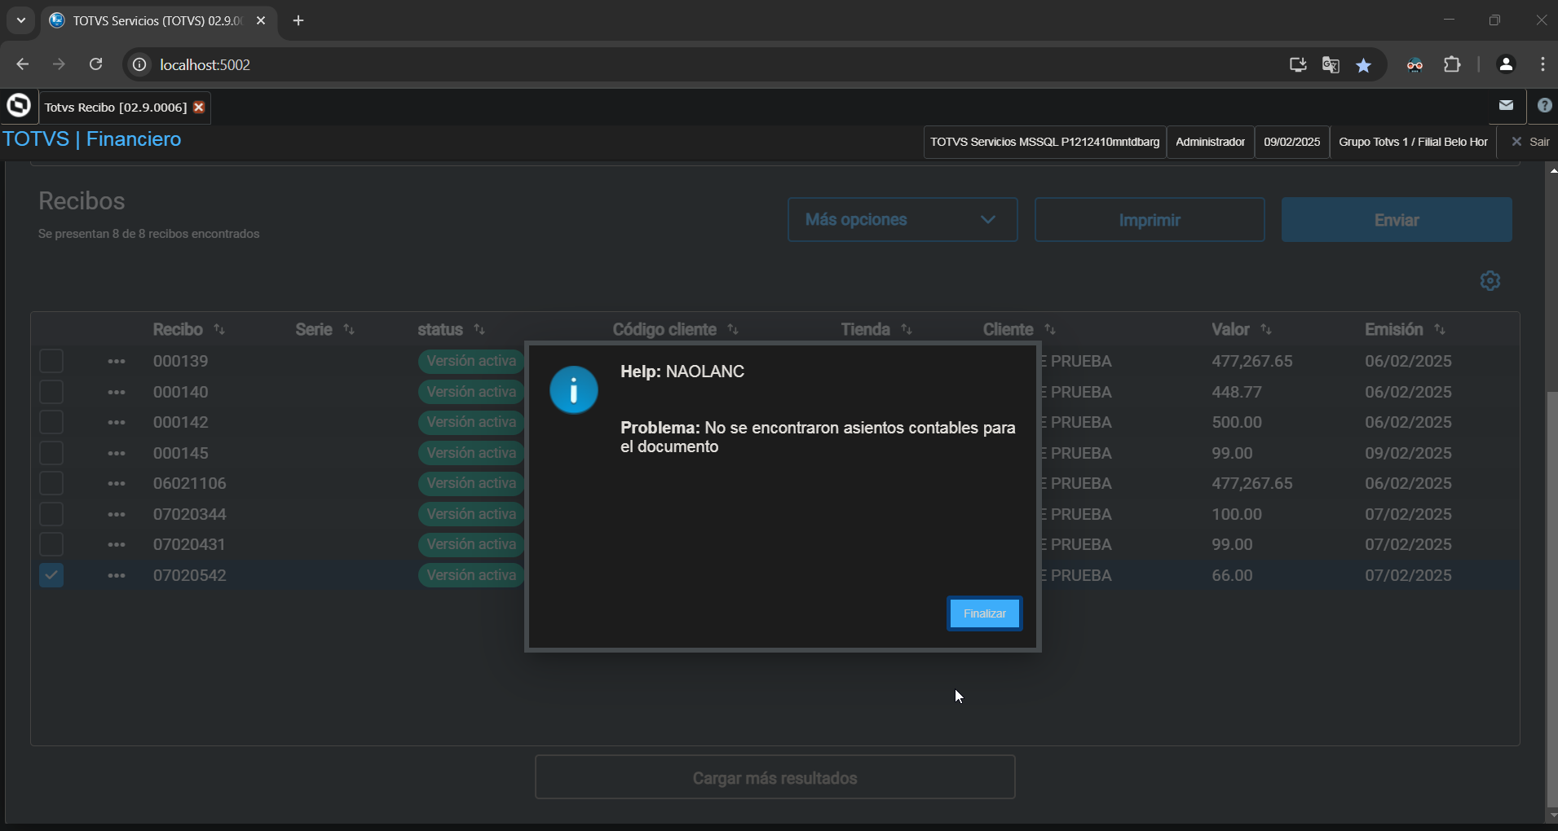
Task: Check the checkbox for recibo 000142
Action: click(x=51, y=422)
